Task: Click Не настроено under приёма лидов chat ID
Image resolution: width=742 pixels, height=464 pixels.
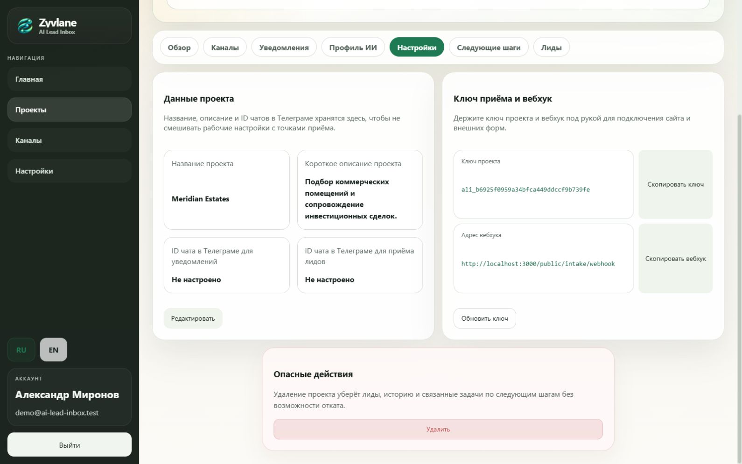Action: click(x=329, y=280)
